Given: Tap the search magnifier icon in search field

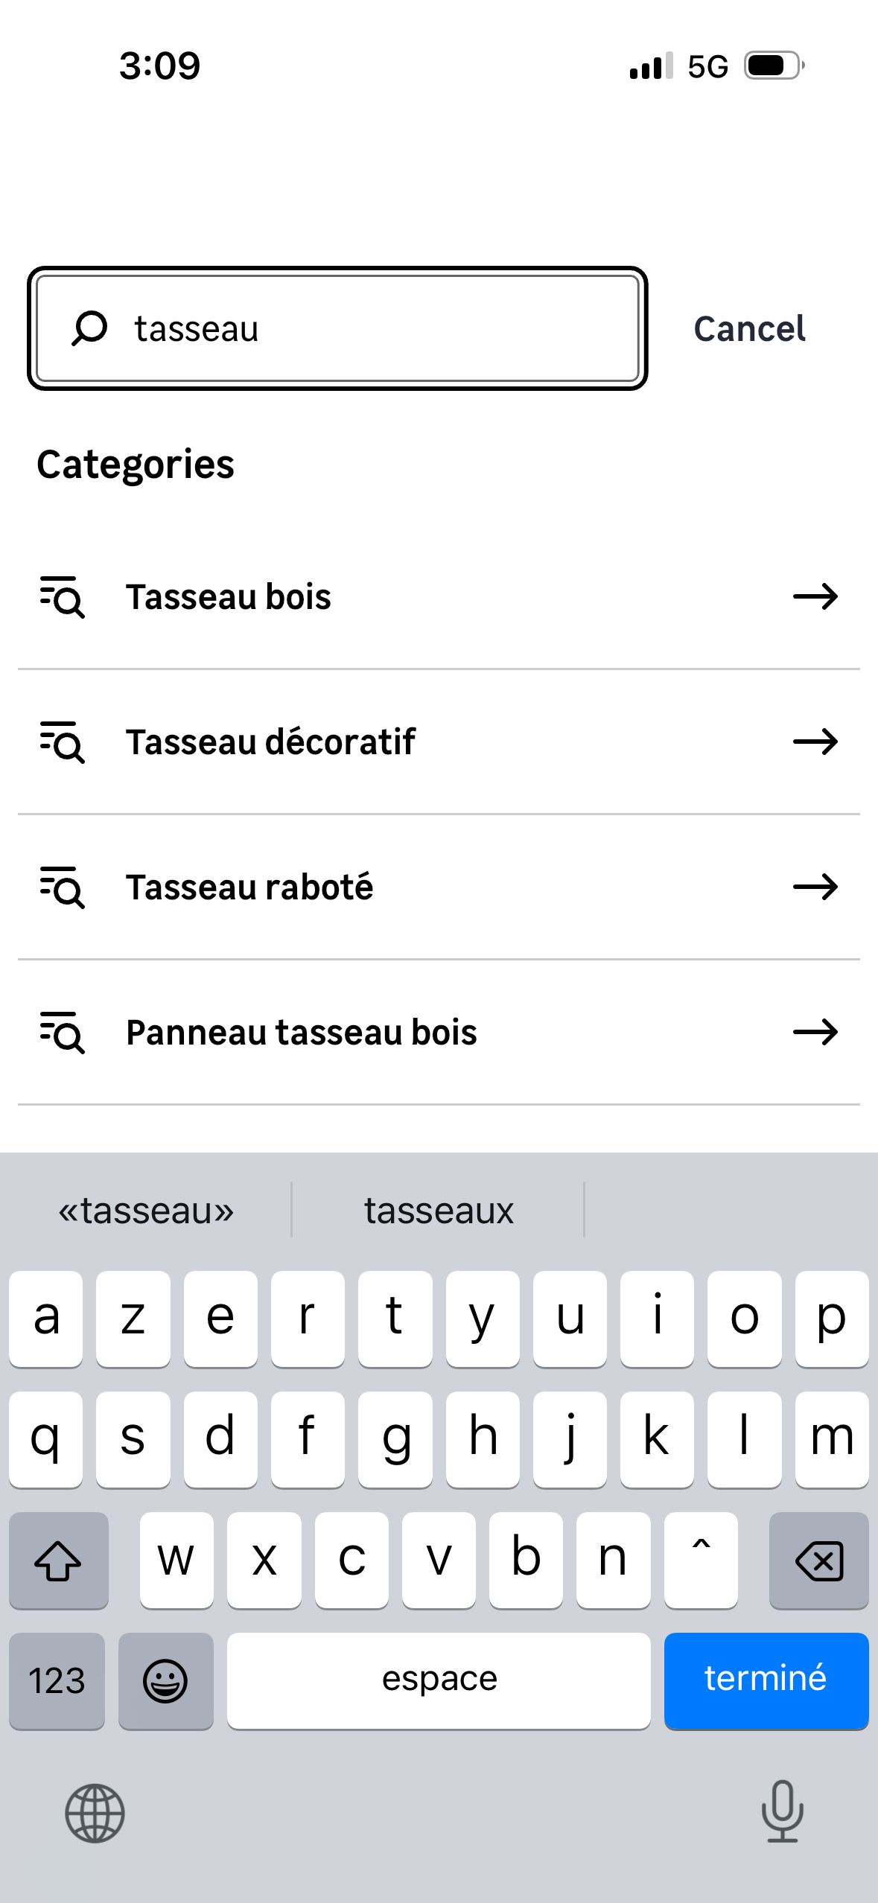Looking at the screenshot, I should point(89,328).
